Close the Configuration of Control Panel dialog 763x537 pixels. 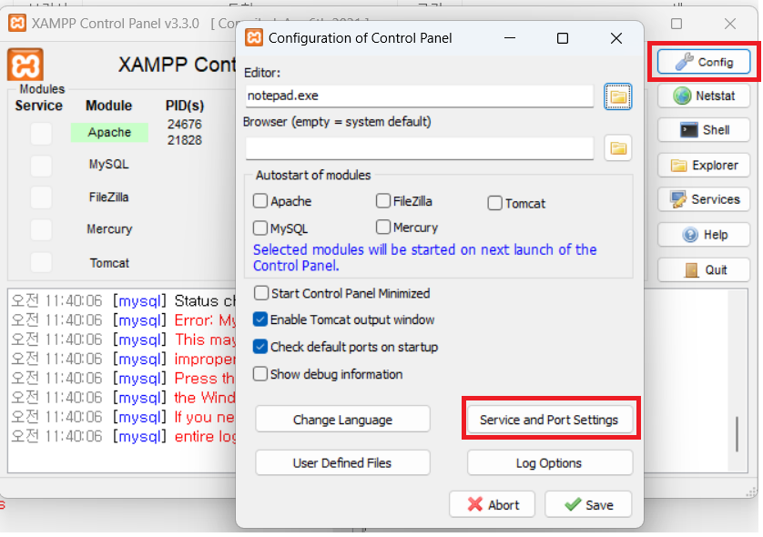click(616, 38)
